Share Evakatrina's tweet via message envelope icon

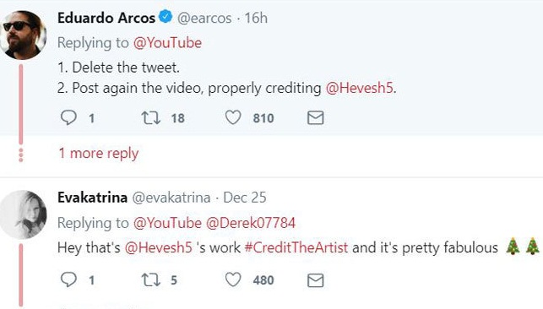pos(316,280)
